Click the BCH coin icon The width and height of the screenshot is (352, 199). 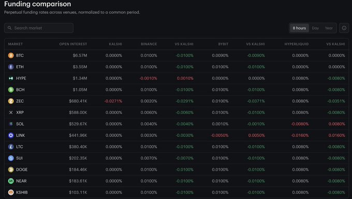[11, 89]
